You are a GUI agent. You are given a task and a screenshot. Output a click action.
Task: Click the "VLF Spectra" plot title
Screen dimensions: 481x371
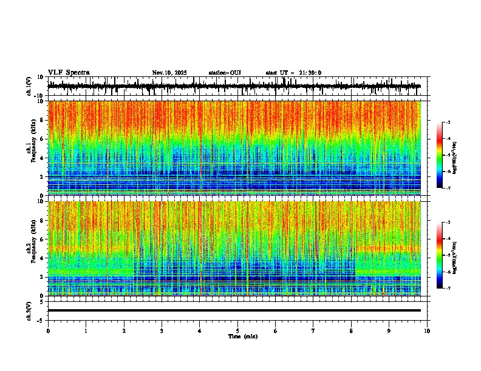click(x=69, y=73)
